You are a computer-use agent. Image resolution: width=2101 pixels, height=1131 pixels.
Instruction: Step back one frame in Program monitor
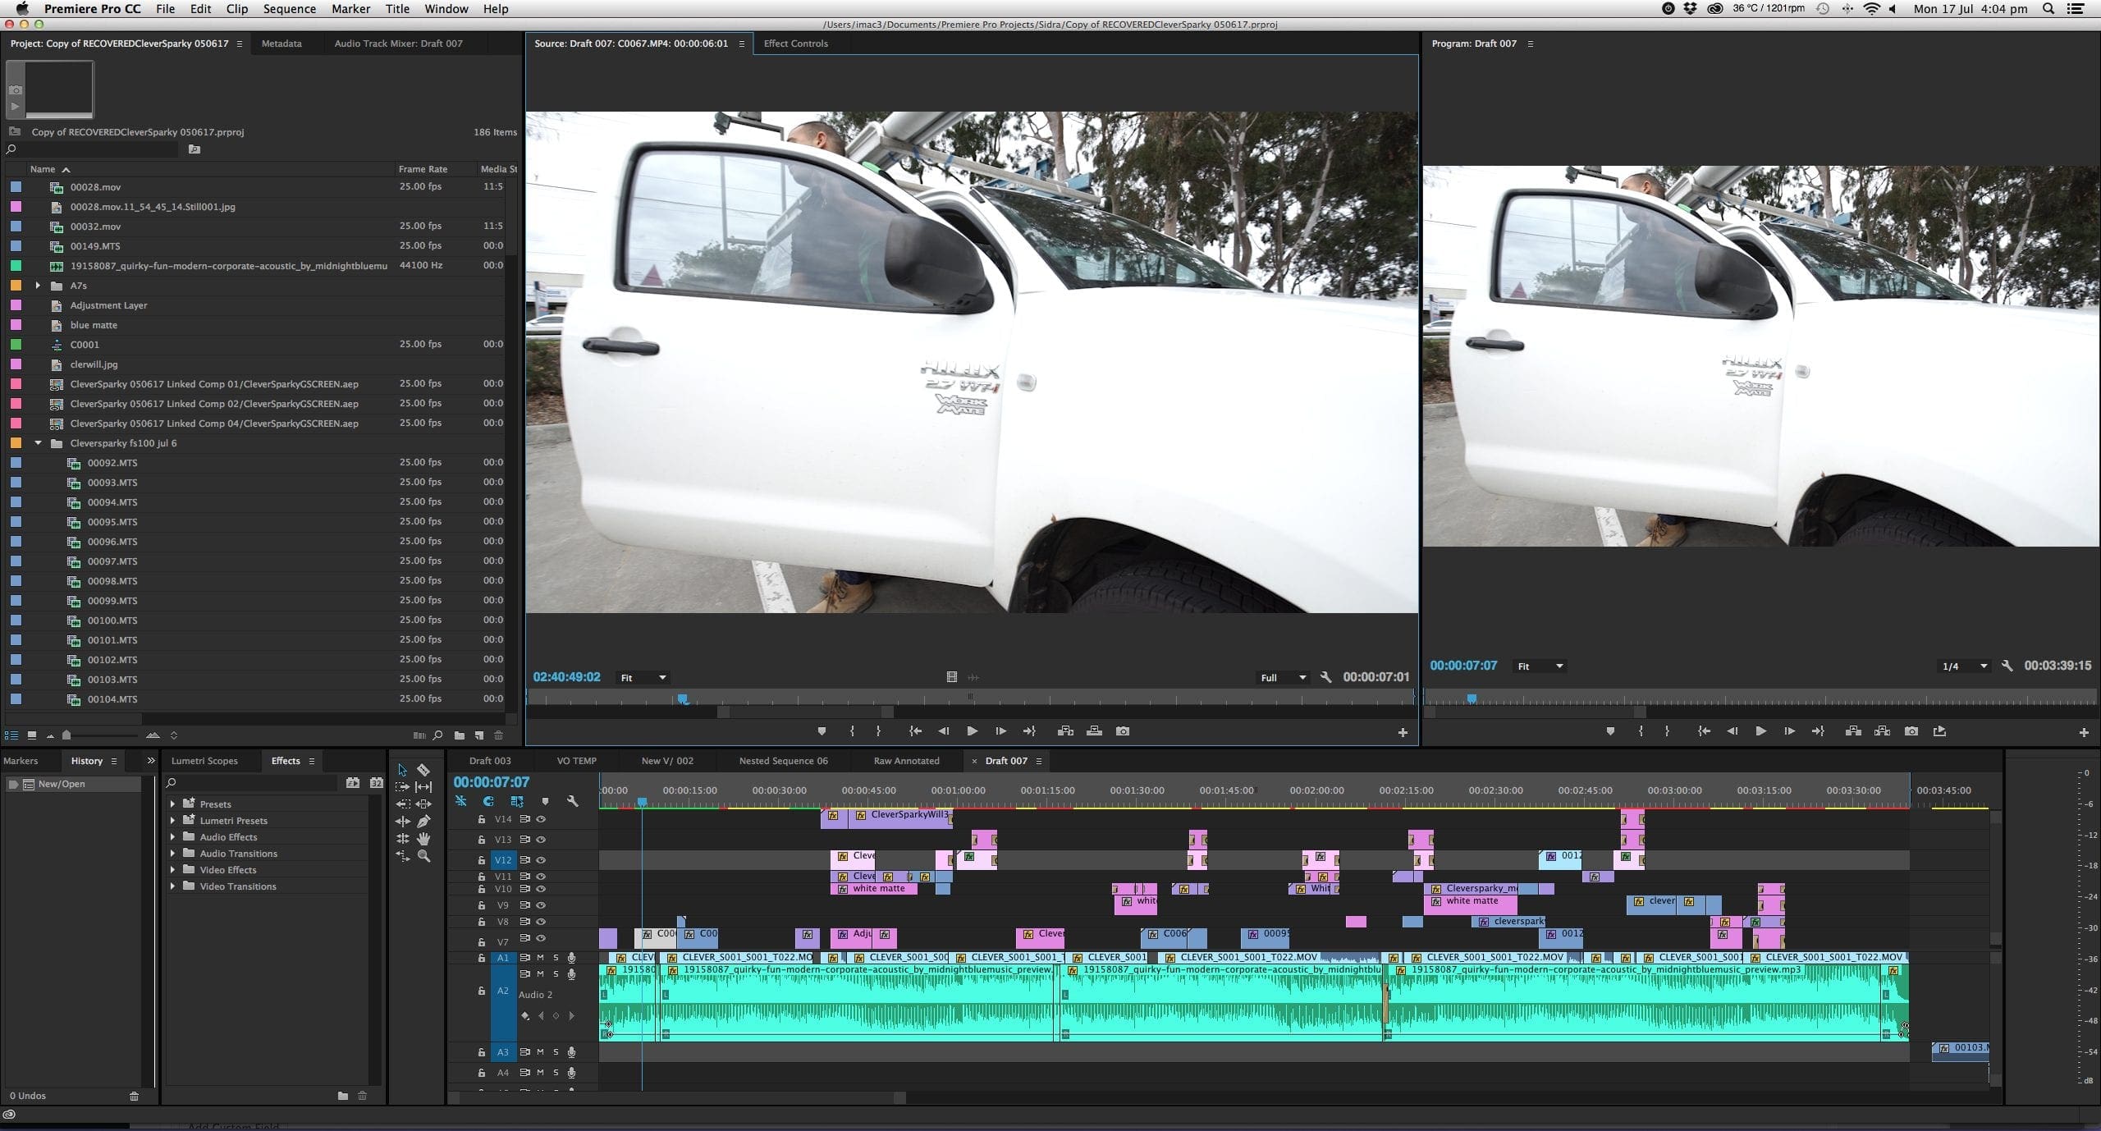1732,730
